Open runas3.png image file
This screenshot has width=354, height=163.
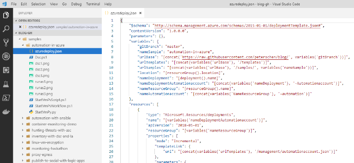58,94
